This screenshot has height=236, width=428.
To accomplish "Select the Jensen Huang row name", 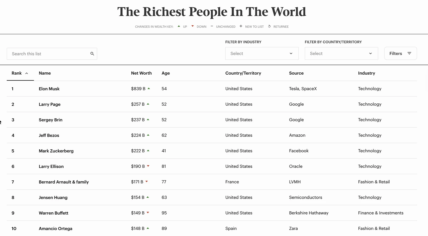I will point(53,197).
